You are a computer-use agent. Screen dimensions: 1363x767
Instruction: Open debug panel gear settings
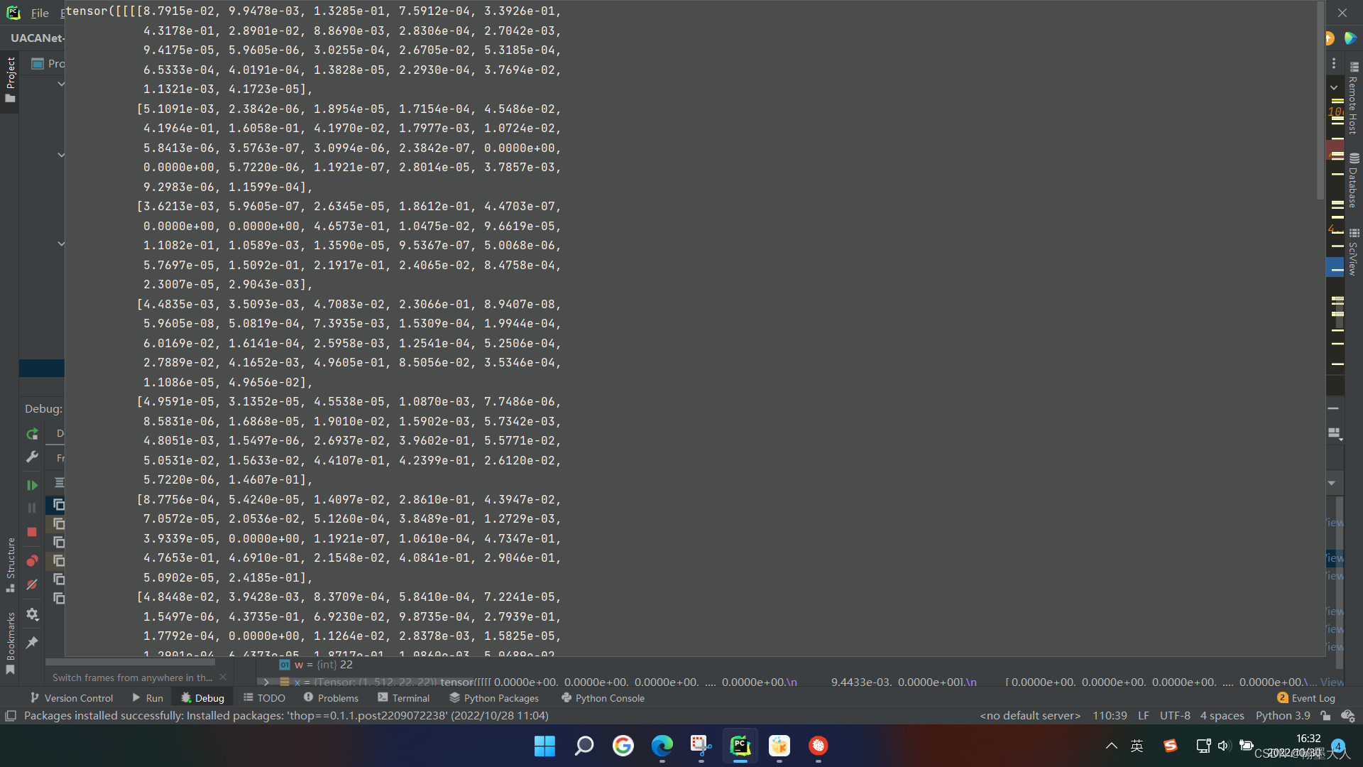click(32, 614)
